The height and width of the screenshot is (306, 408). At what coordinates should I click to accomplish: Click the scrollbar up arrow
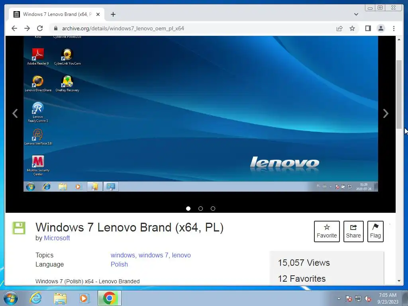click(399, 39)
